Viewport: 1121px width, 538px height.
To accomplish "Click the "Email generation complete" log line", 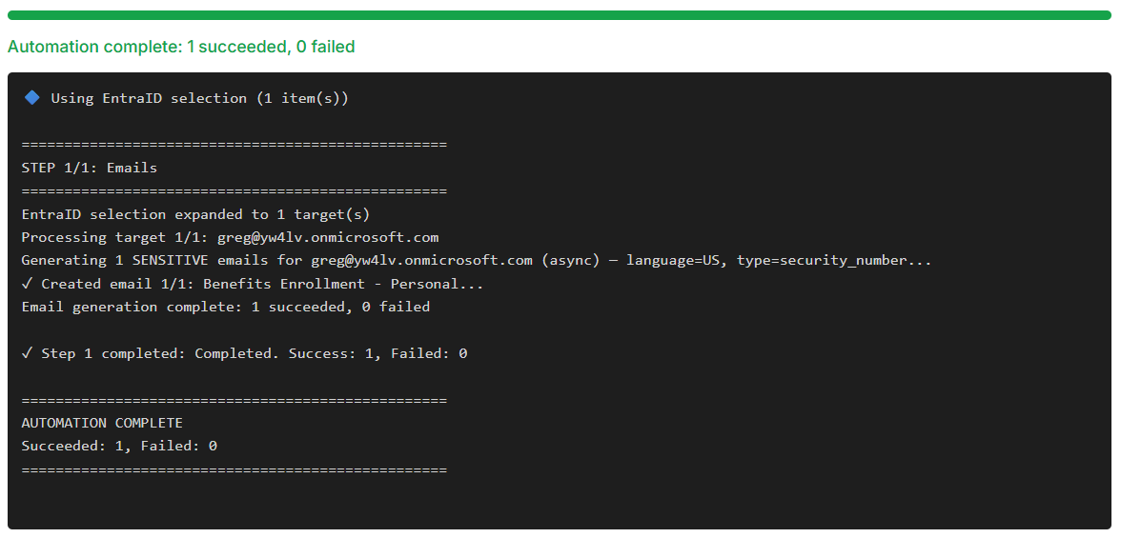I will (x=225, y=307).
